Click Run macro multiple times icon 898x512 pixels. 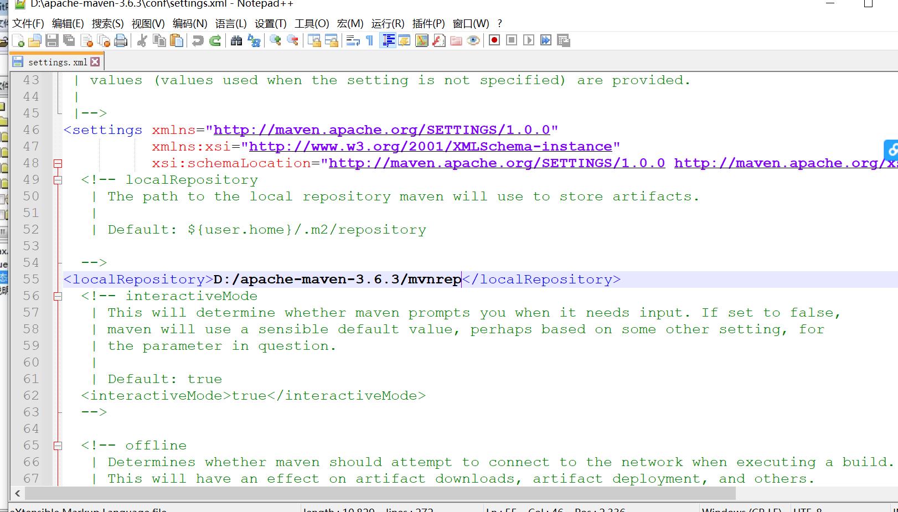pyautogui.click(x=546, y=40)
